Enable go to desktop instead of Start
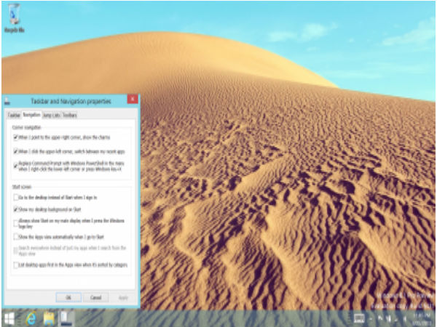This screenshot has height=327, width=437. point(16,198)
